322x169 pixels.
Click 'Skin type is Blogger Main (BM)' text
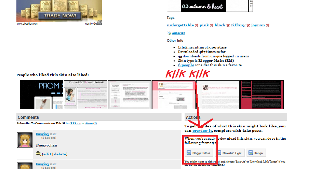click(206, 60)
